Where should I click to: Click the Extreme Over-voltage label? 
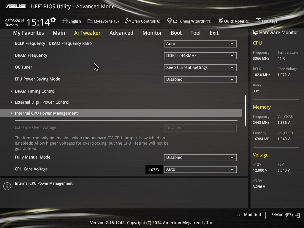coord(36,127)
